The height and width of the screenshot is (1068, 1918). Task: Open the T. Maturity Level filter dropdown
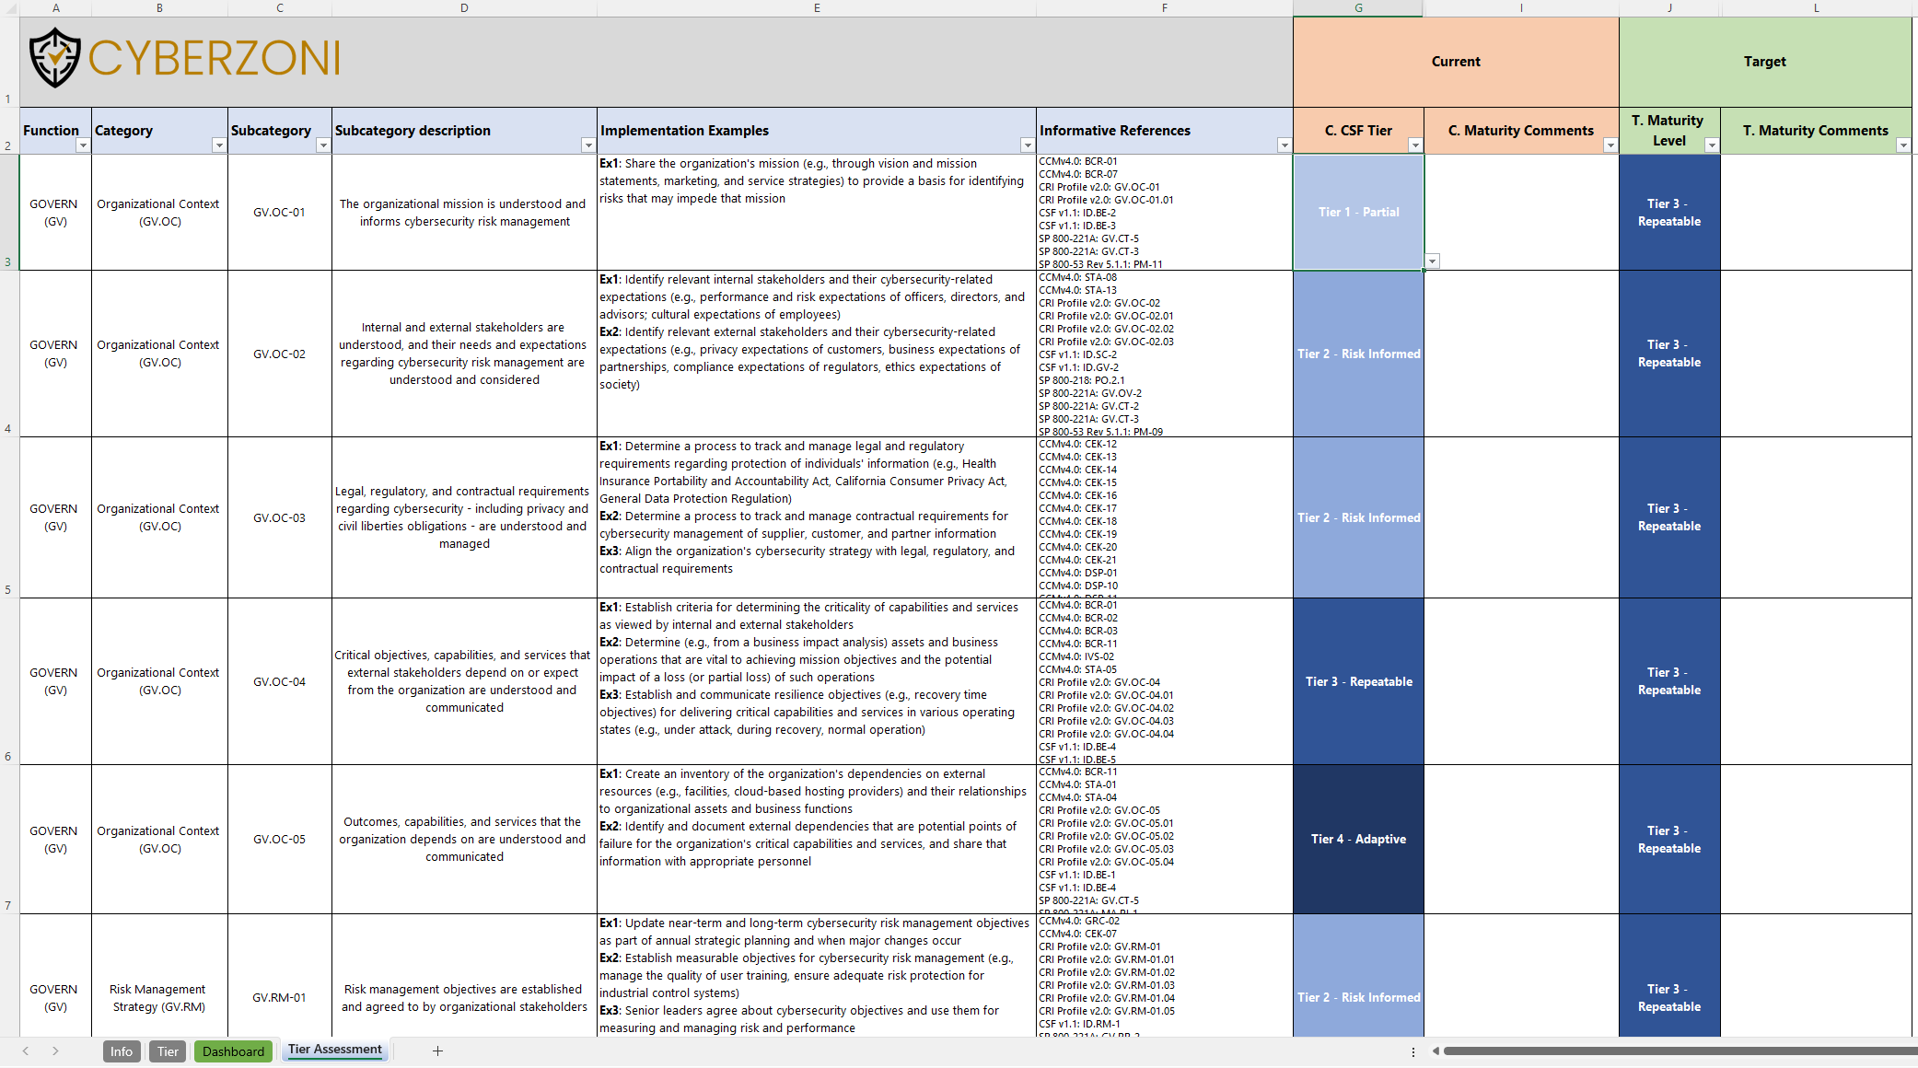pos(1711,145)
